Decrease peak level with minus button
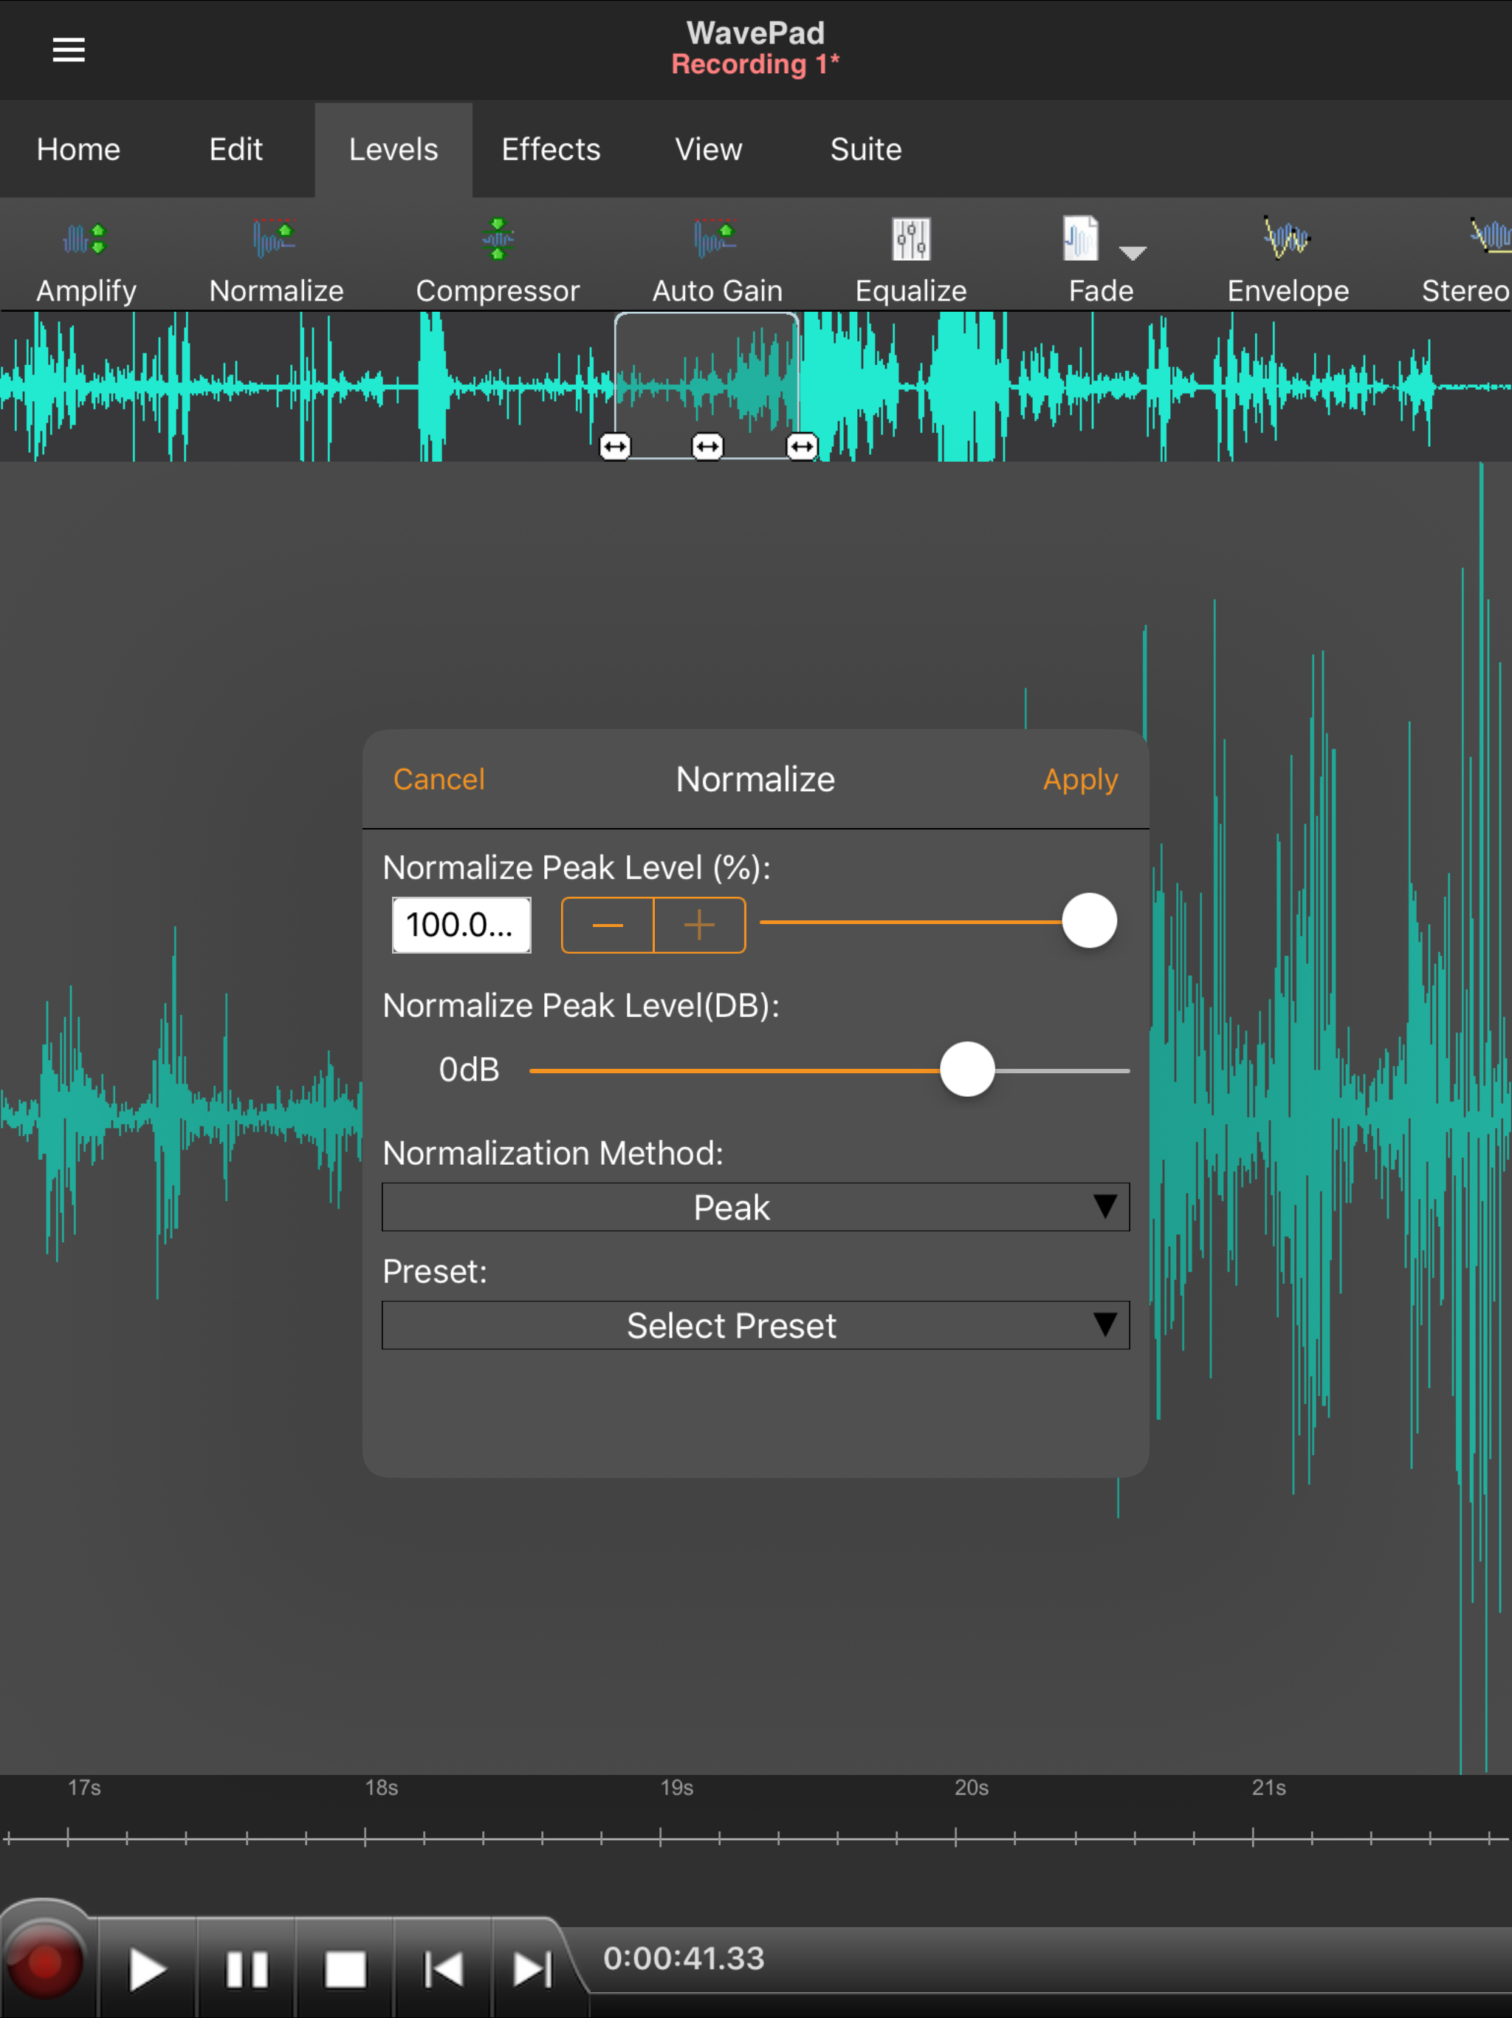The width and height of the screenshot is (1512, 2018). click(x=608, y=925)
